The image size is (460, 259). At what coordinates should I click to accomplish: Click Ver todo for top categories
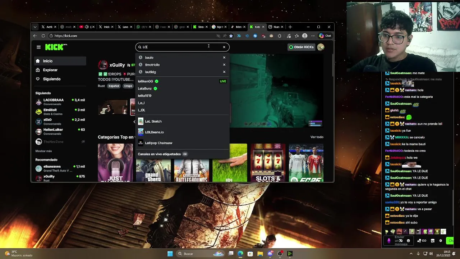(317, 137)
